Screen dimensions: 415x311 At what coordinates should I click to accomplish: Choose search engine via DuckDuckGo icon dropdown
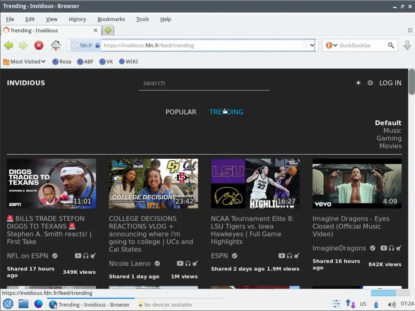click(x=332, y=45)
